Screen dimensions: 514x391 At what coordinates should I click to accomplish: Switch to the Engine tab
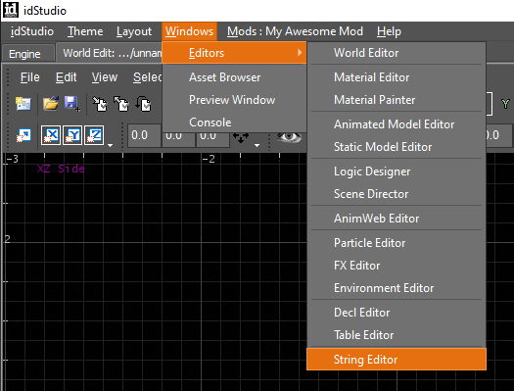coord(28,54)
